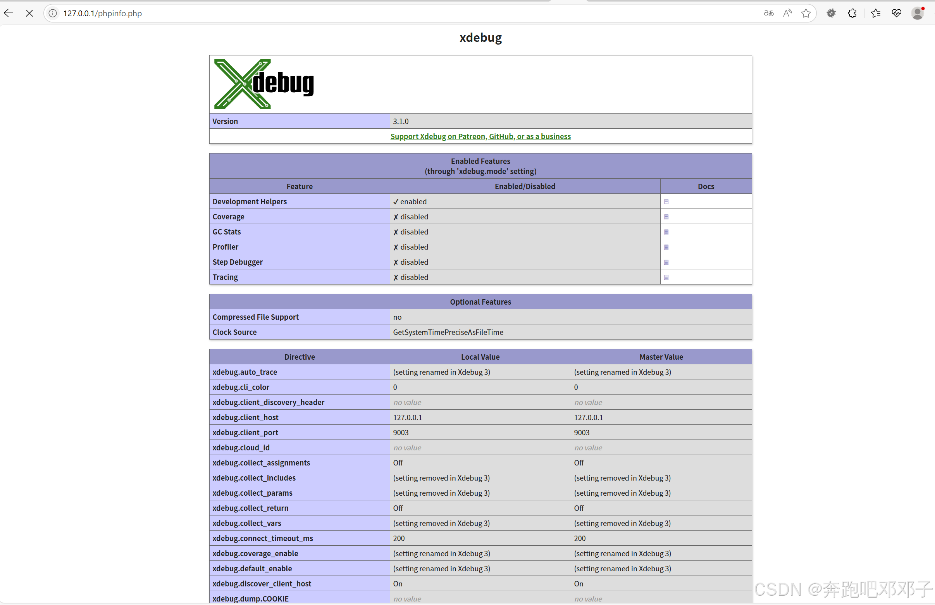
Task: Activate the read aloud icon
Action: pos(787,13)
